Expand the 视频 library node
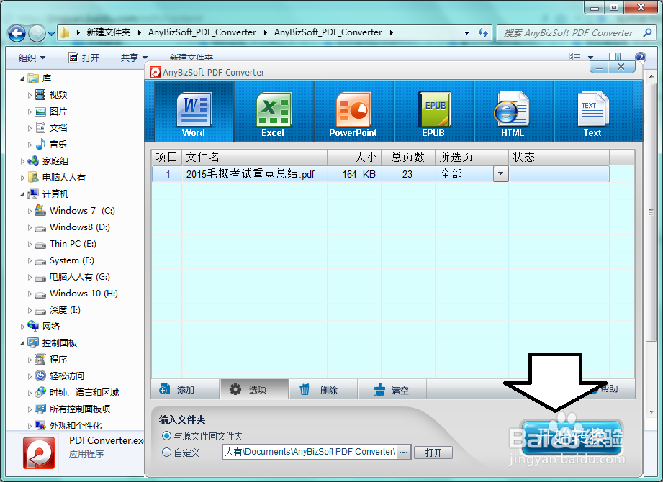The width and height of the screenshot is (663, 482). [30, 95]
